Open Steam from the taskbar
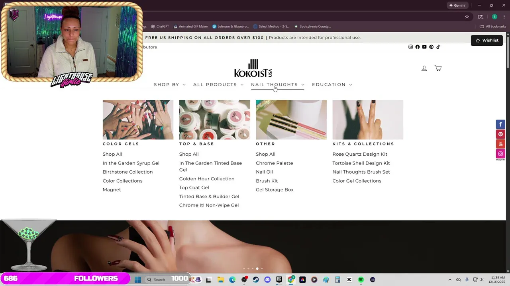This screenshot has width=510, height=286. [256, 280]
